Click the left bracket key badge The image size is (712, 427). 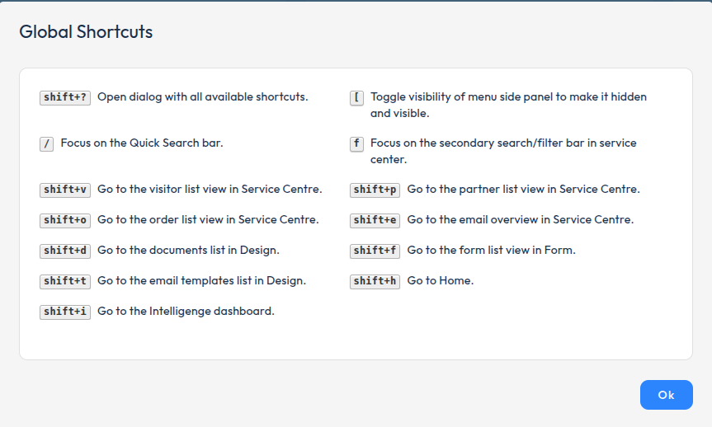356,97
